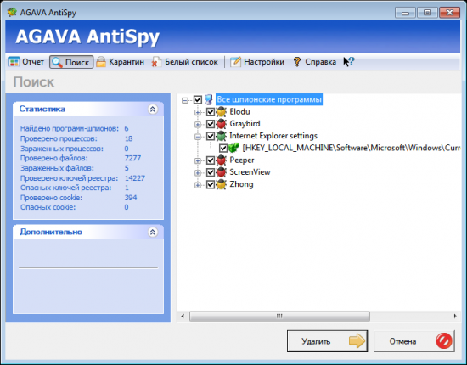Click the AGAVA AntiSpy title bar icon
467x365 pixels.
coord(12,12)
